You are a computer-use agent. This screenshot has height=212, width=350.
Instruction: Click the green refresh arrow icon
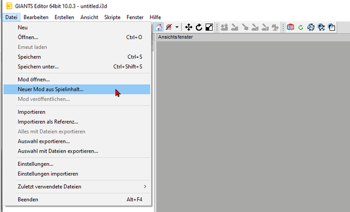click(301, 27)
